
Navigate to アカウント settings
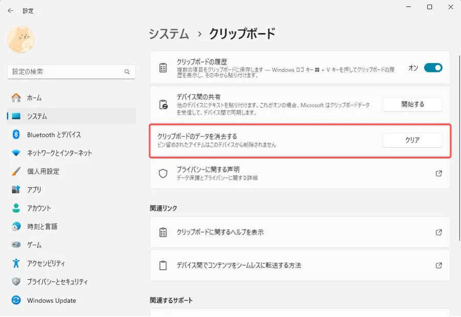click(39, 208)
